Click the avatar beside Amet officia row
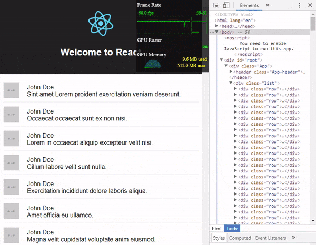The image size is (316, 245). pos(11,211)
